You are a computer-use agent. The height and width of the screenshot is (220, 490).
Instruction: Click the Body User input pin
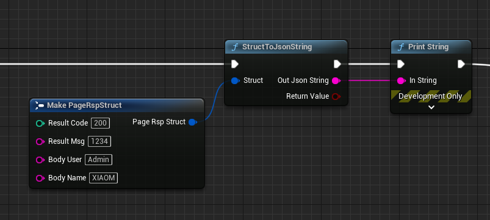(40, 160)
